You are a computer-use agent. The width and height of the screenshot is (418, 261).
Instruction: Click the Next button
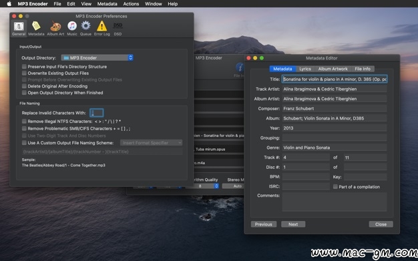(293, 224)
